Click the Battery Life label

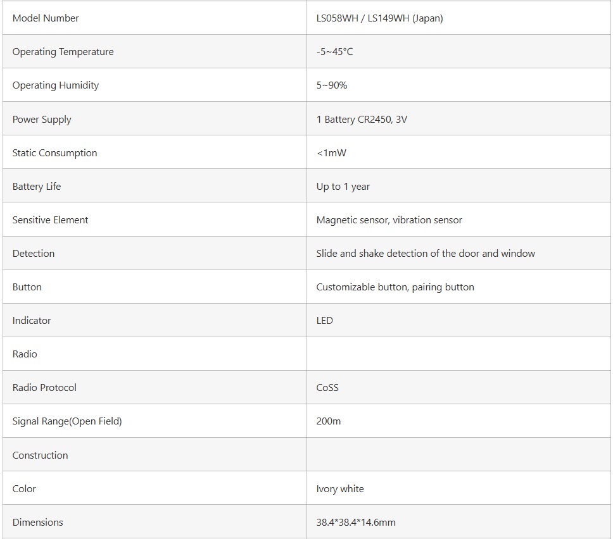click(x=37, y=187)
